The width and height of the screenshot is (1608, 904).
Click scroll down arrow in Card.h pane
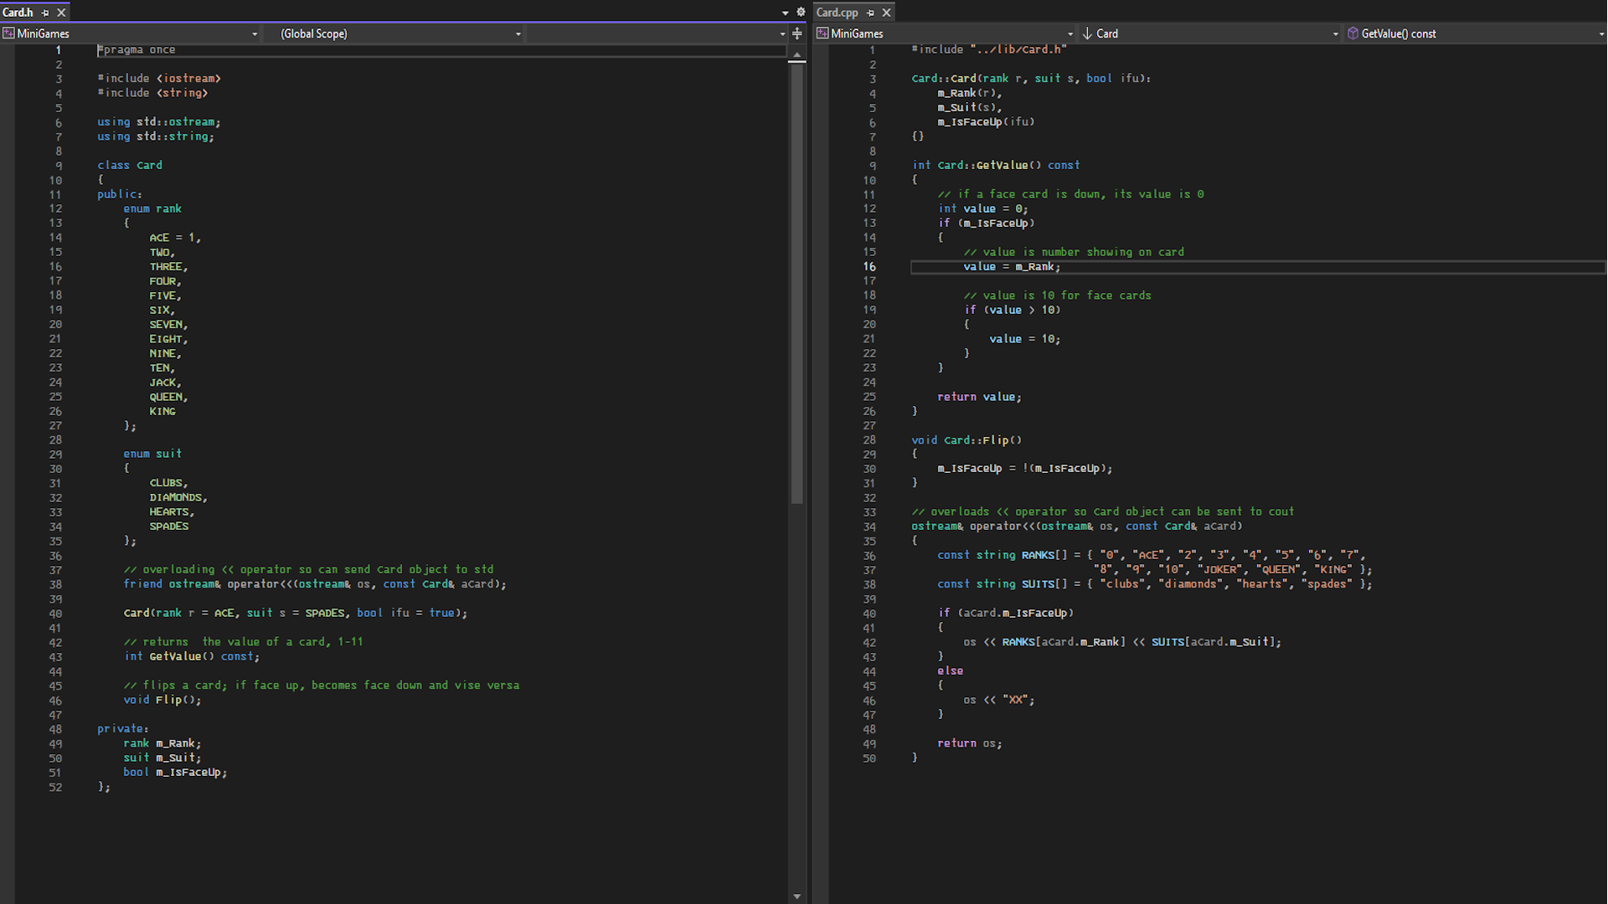[x=797, y=896]
